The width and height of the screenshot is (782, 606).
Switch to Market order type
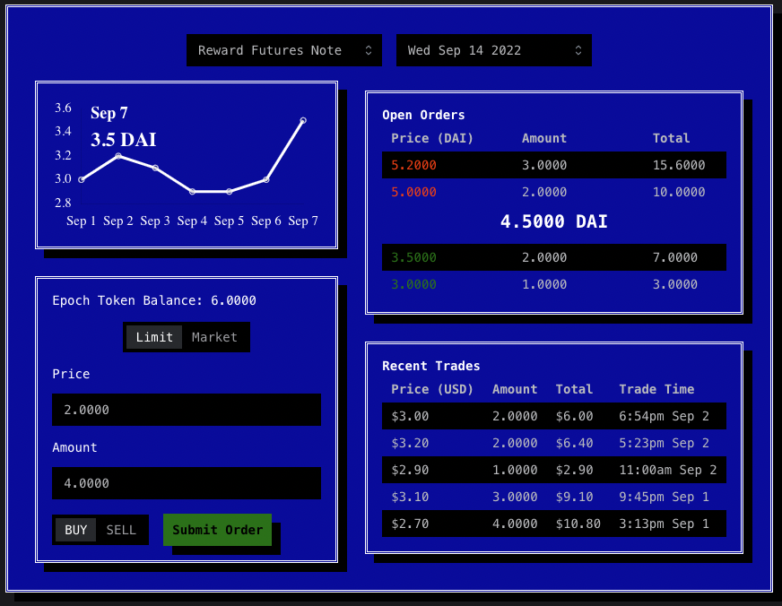[214, 337]
